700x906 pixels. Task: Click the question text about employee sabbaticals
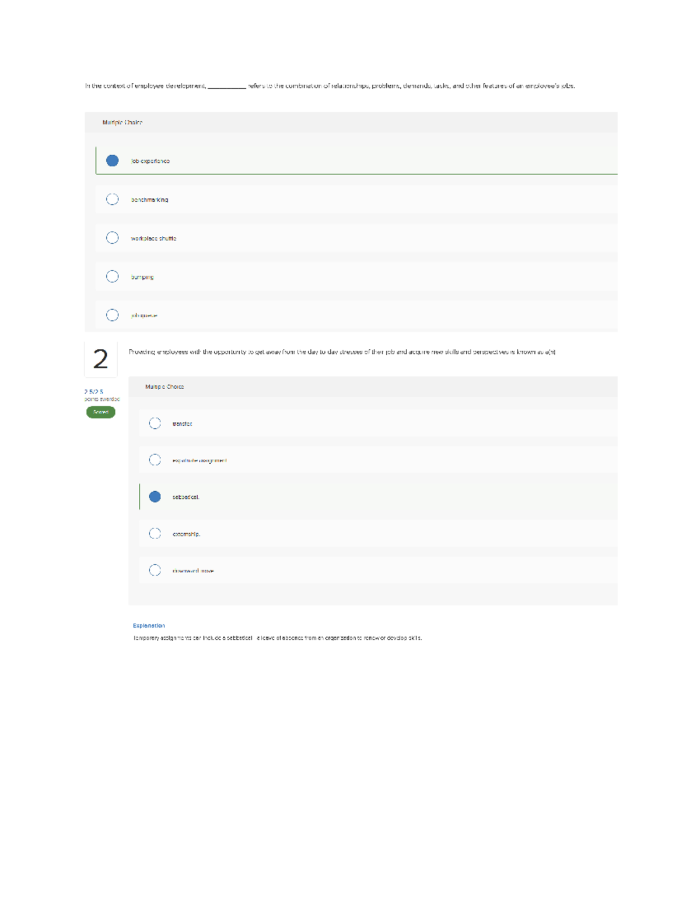click(x=342, y=352)
